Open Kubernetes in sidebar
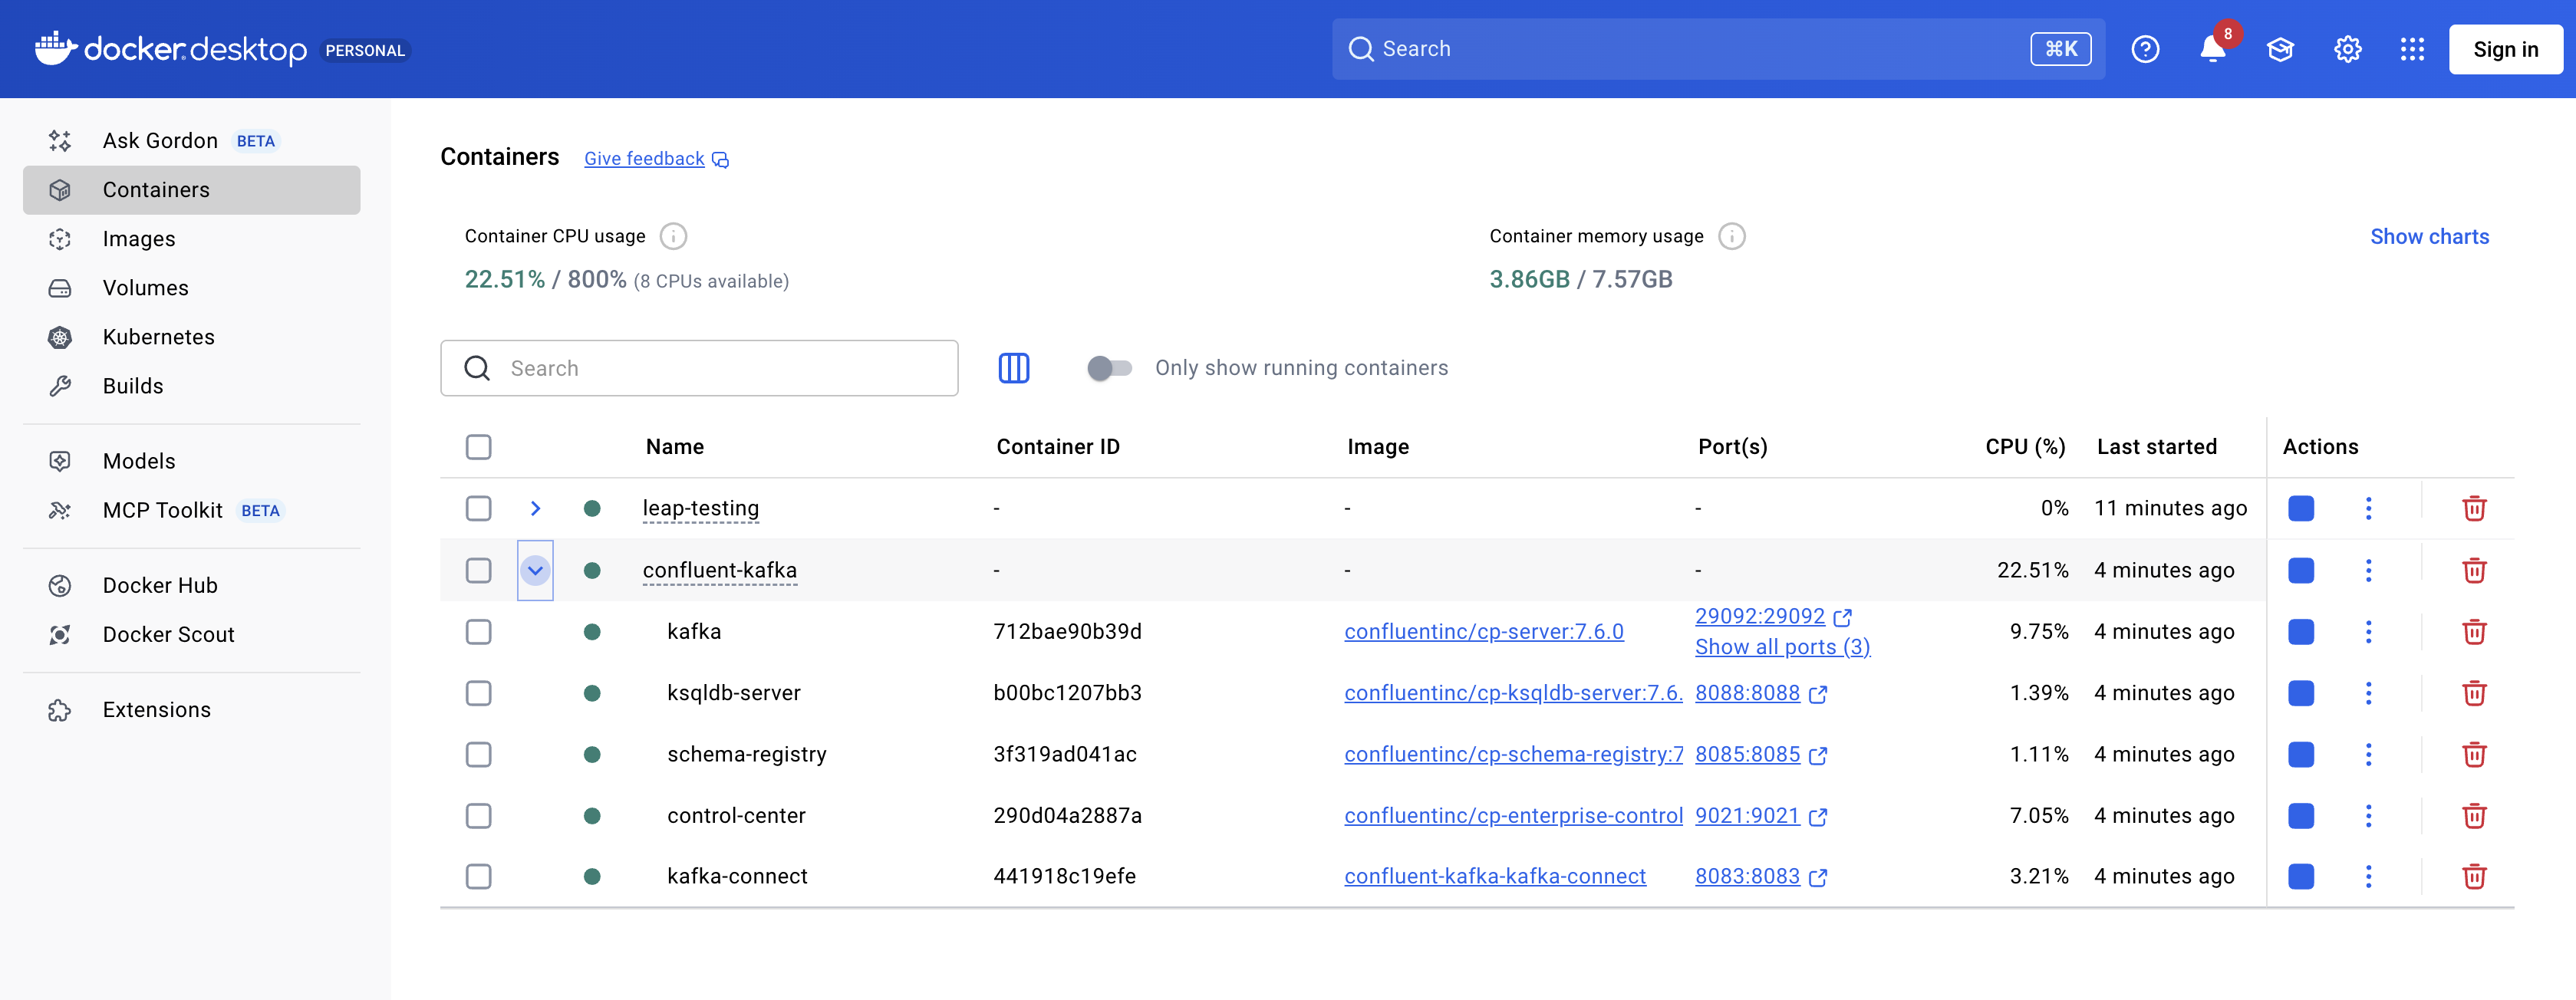Screen dimensions: 2576x1000 coord(191,337)
